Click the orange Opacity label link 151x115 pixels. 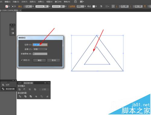[x=72, y=6]
